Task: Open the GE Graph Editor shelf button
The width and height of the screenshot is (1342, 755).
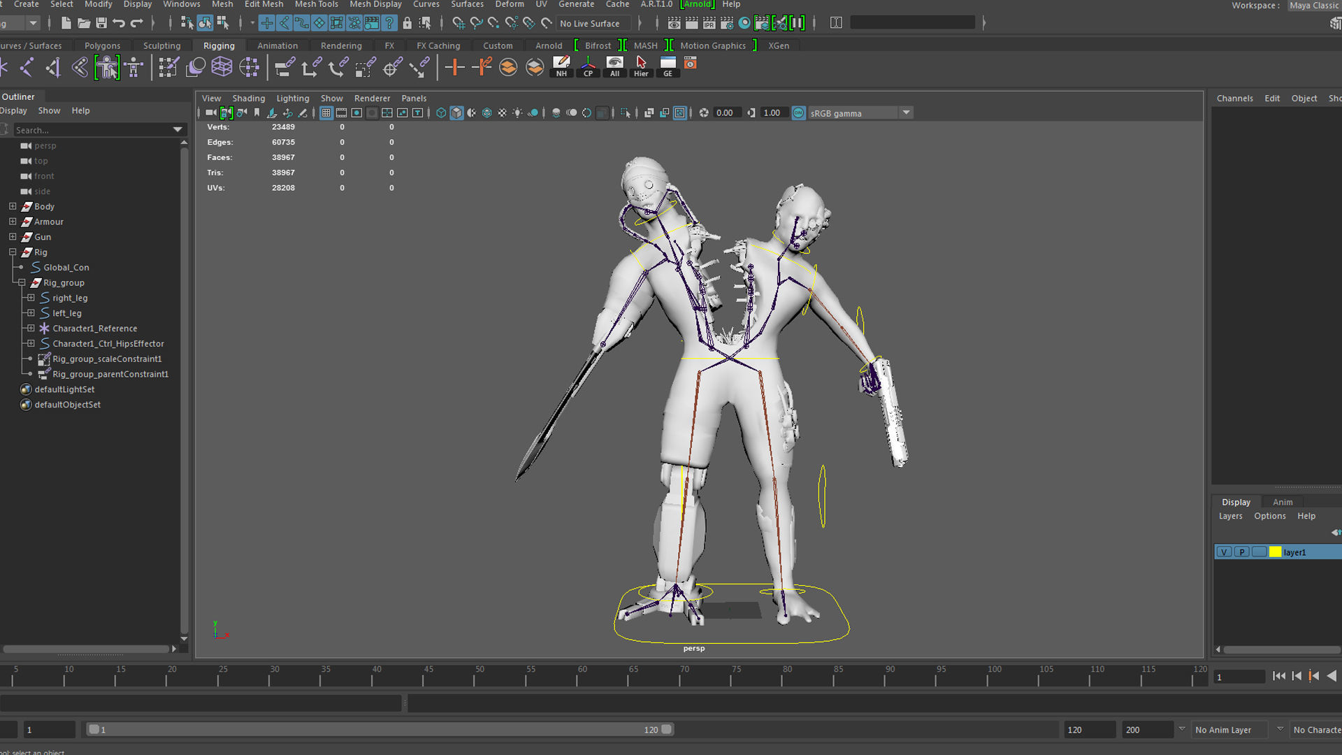Action: tap(668, 67)
